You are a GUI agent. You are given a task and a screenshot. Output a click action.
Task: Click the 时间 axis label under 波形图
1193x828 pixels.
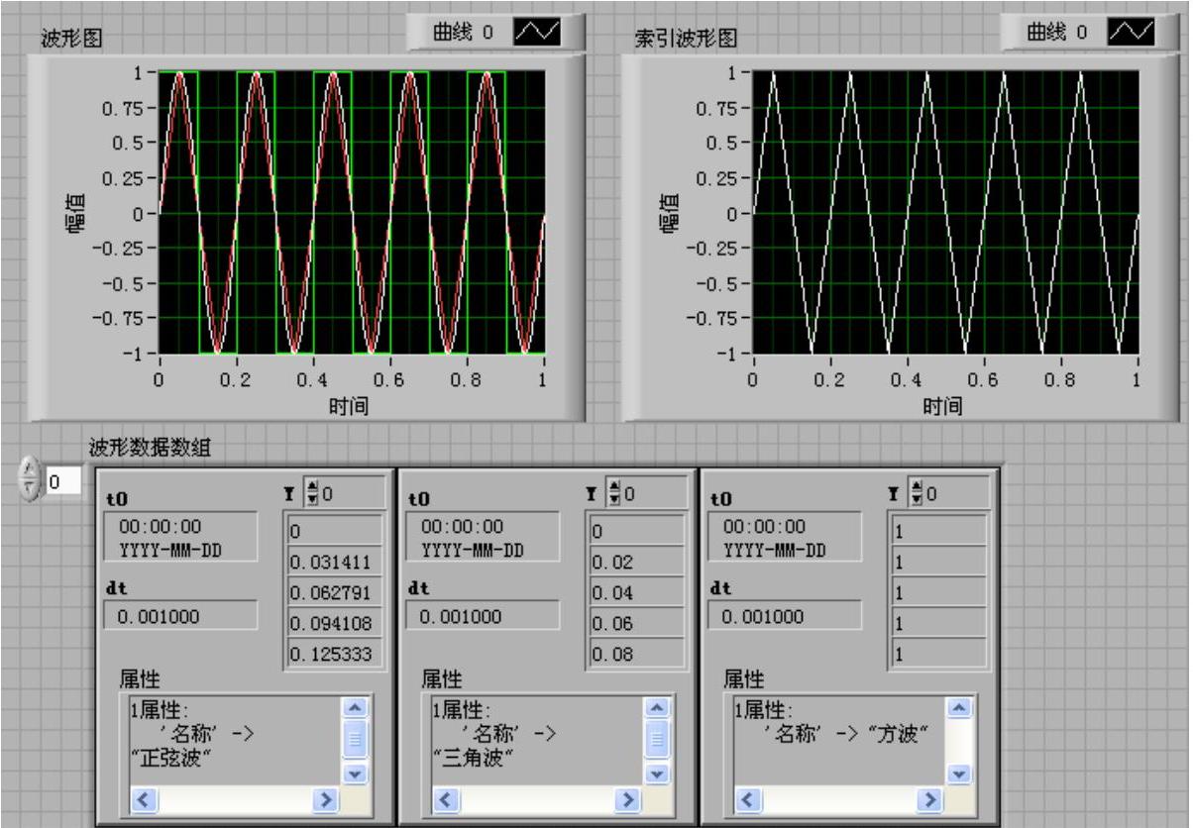[x=348, y=405]
